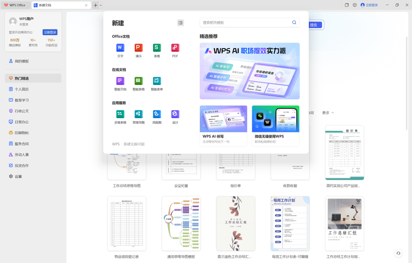This screenshot has height=263, width=412.
Task: Select 投资合作 category in sidebar
Action: (x=33, y=166)
